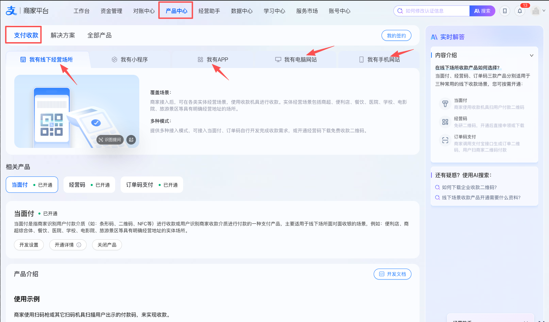Click the 经营码 QR icon in sidebar
The width and height of the screenshot is (549, 322).
[x=445, y=122]
